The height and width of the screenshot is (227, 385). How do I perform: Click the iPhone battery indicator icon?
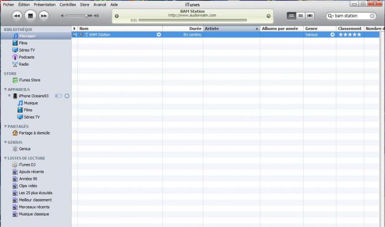(x=58, y=96)
